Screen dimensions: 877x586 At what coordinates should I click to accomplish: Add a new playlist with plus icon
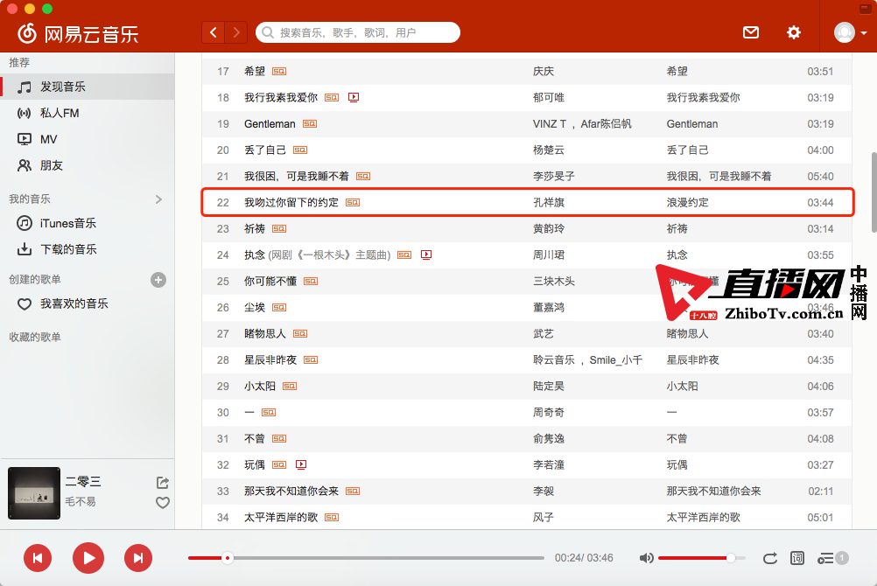coord(158,280)
